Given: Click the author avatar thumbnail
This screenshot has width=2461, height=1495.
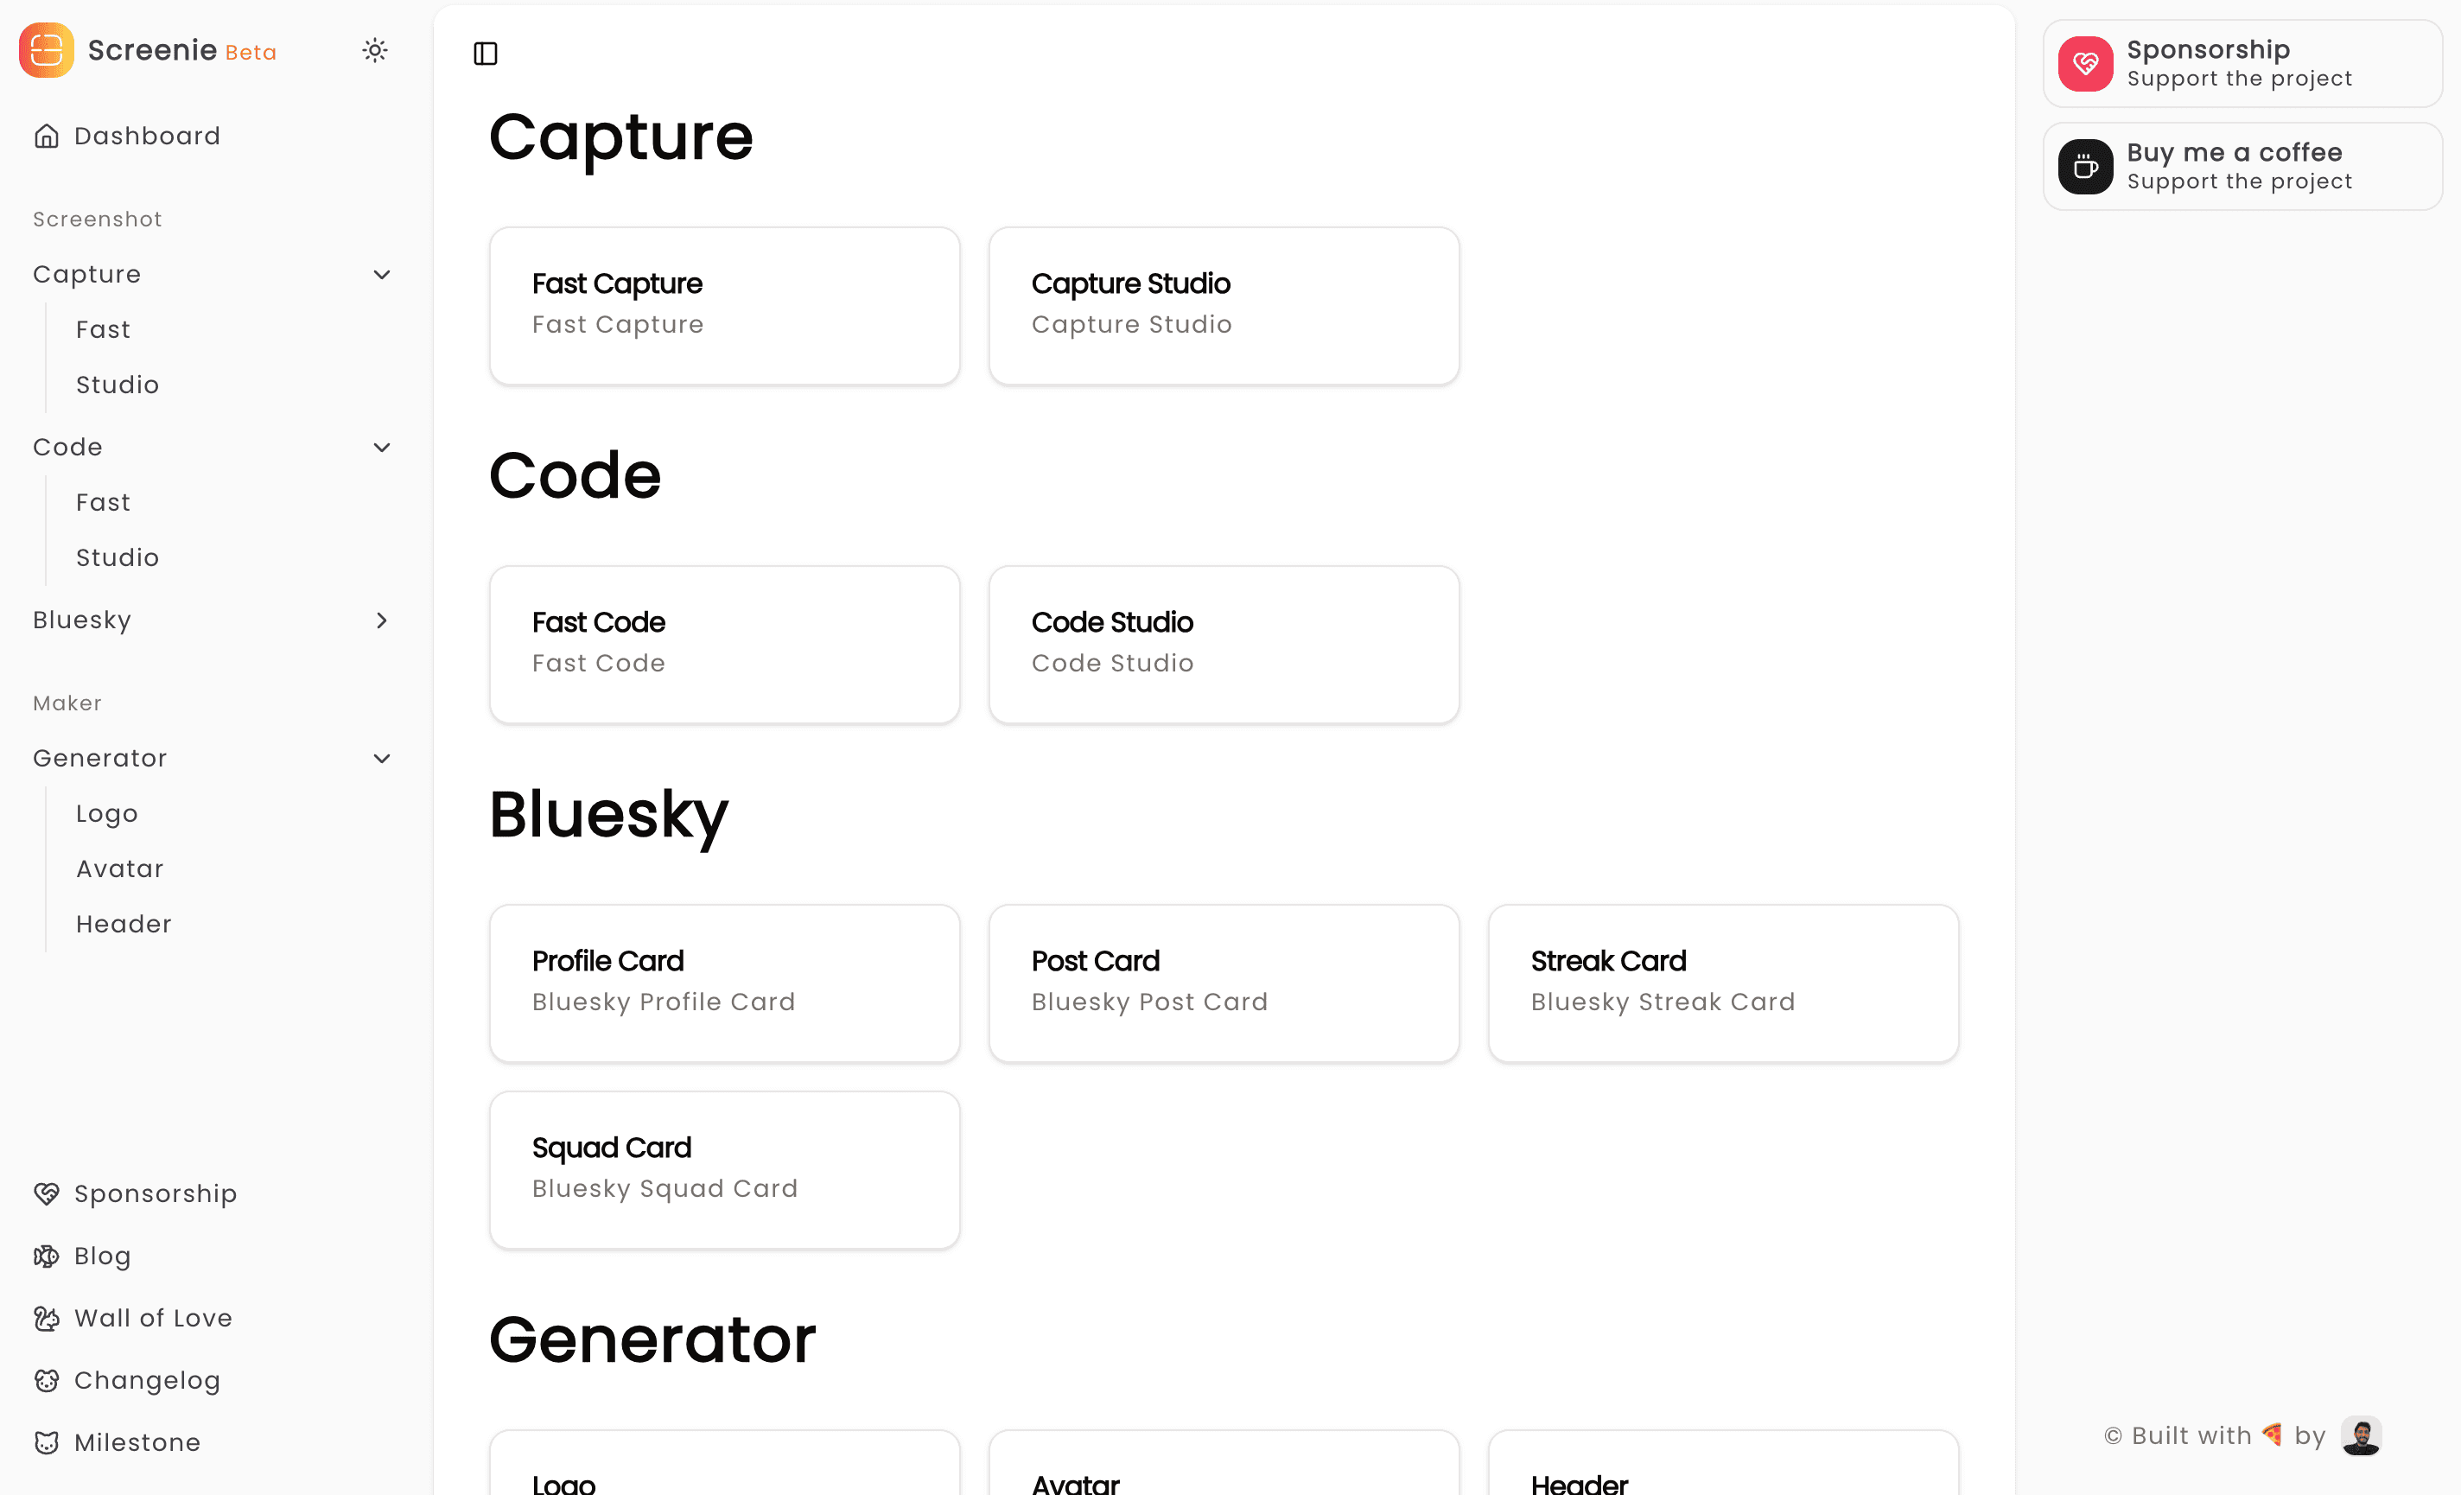Looking at the screenshot, I should 2361,1436.
